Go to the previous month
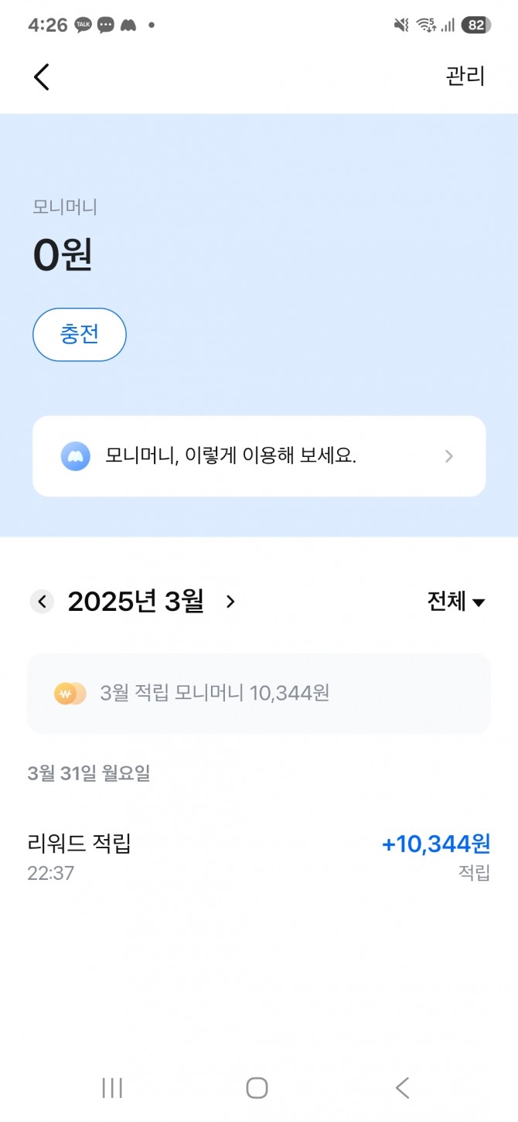This screenshot has width=518, height=1122. [x=42, y=602]
